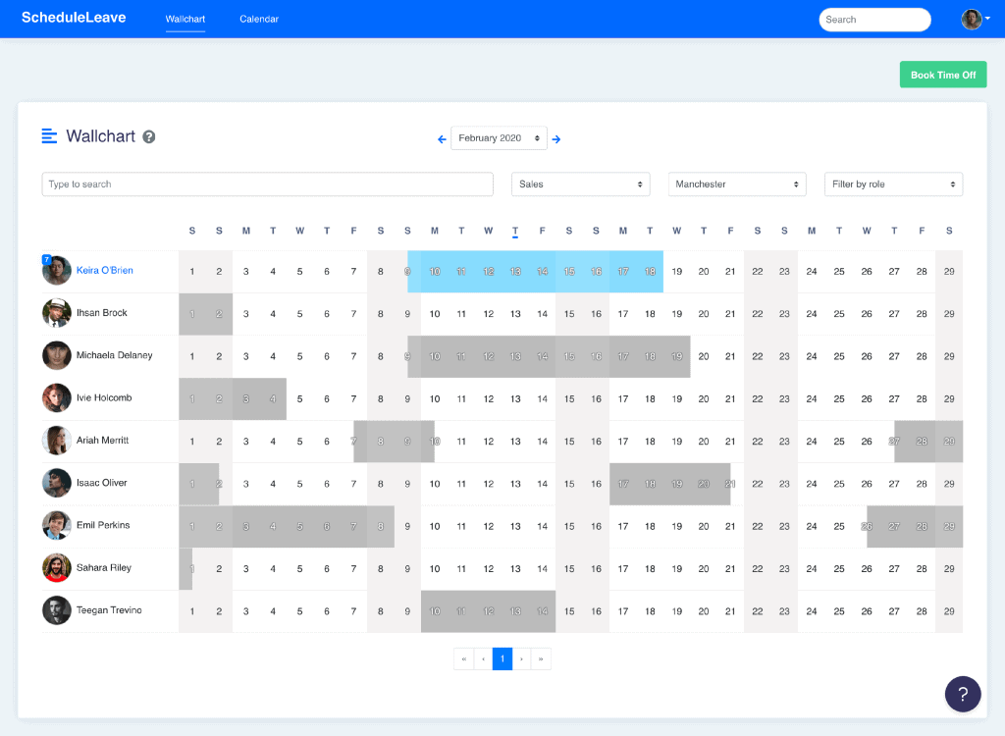The image size is (1005, 736).
Task: Go to previous month using left arrow
Action: [x=442, y=139]
